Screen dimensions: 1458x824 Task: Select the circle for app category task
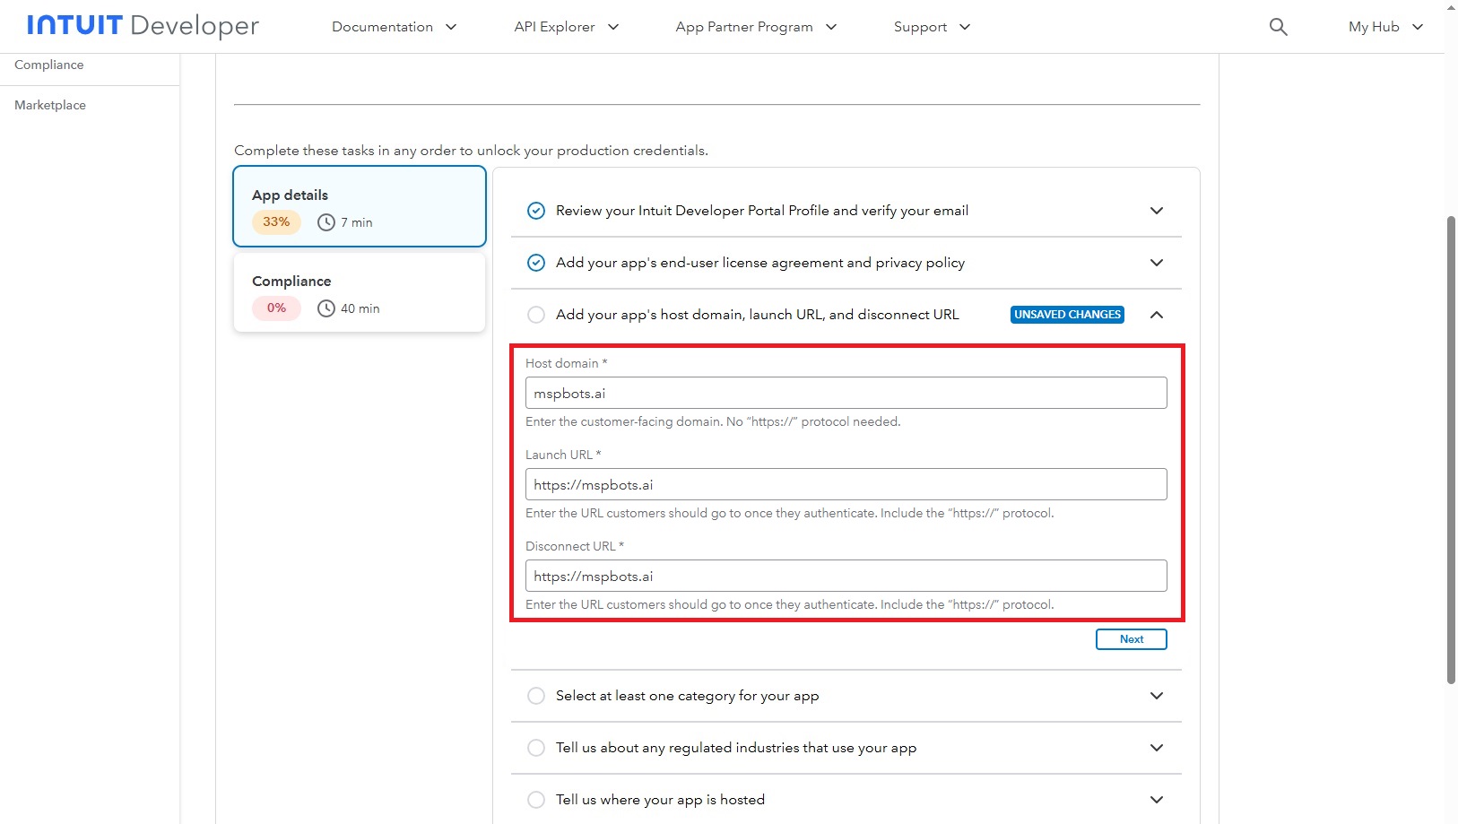(535, 696)
